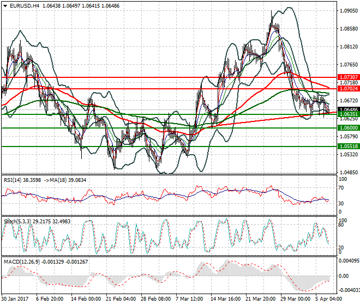Click the RSI scale value 30

(341, 203)
